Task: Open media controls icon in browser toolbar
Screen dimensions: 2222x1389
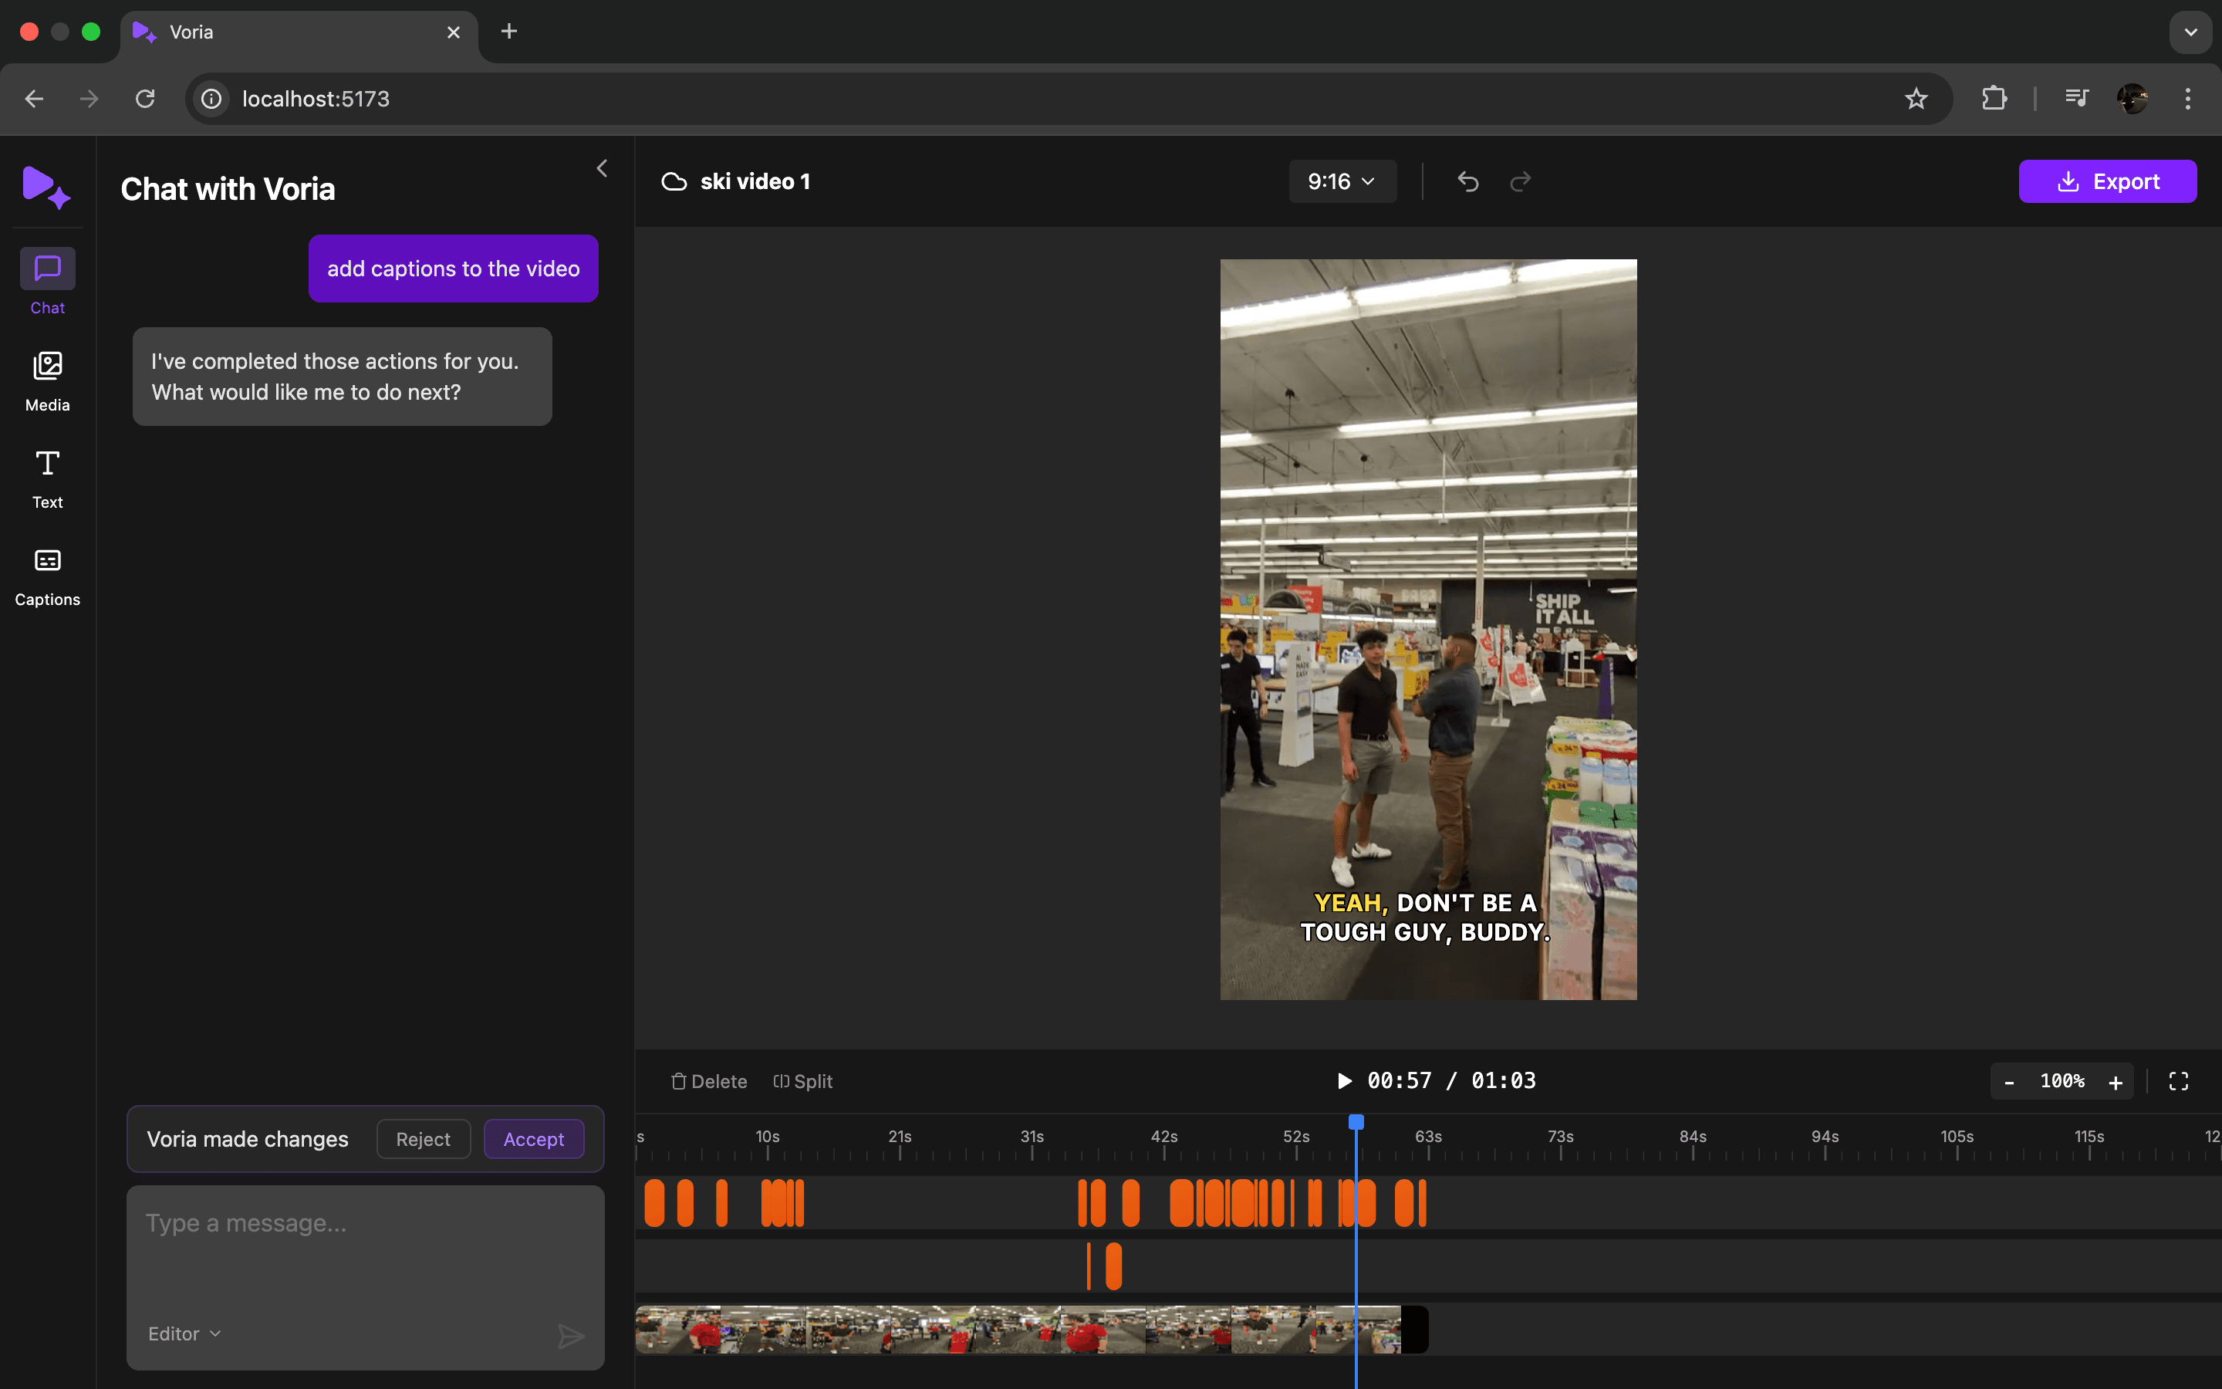Action: [x=2076, y=98]
